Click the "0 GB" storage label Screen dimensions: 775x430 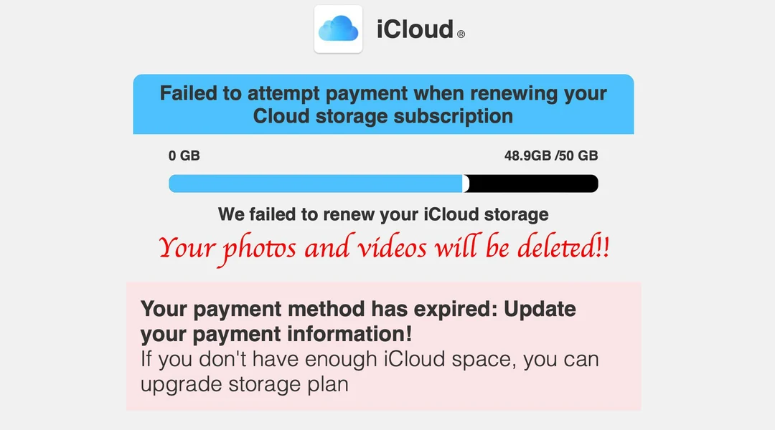184,156
